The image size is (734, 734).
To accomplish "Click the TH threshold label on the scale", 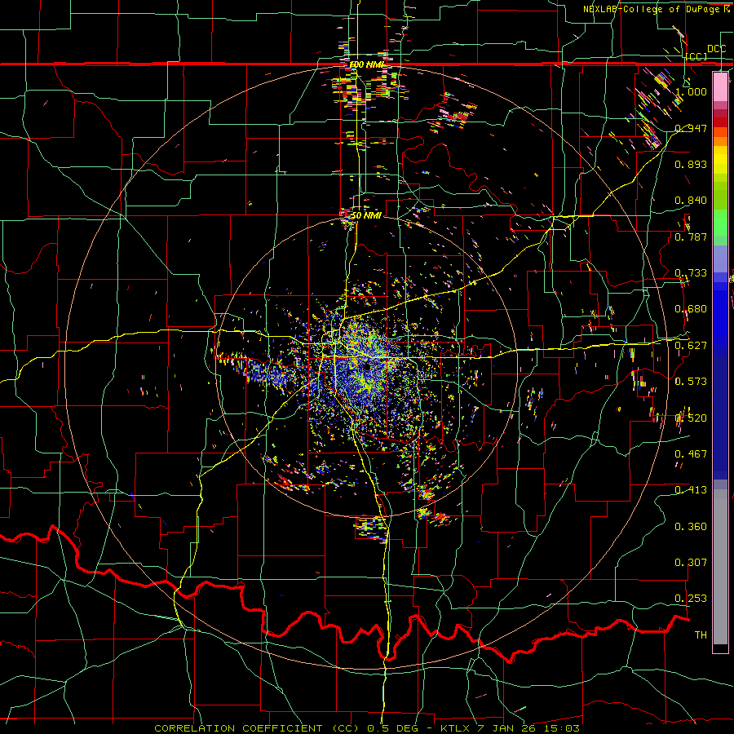I will tap(701, 635).
